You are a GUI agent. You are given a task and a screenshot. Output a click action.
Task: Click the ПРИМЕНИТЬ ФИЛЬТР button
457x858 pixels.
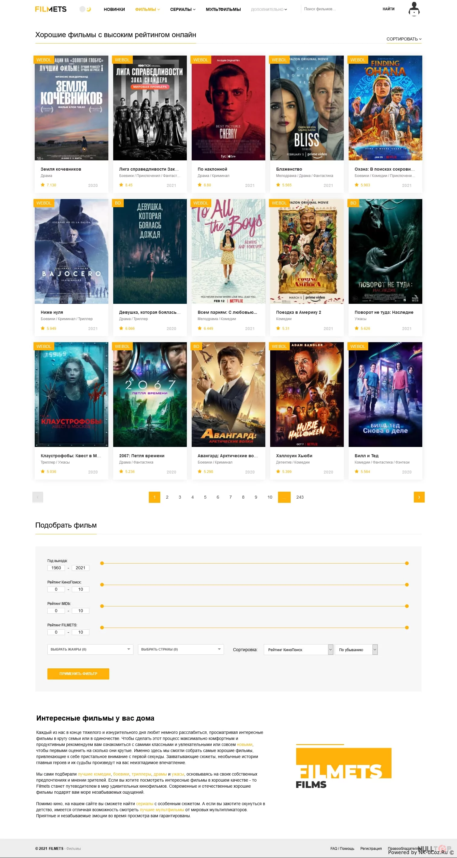tap(78, 673)
